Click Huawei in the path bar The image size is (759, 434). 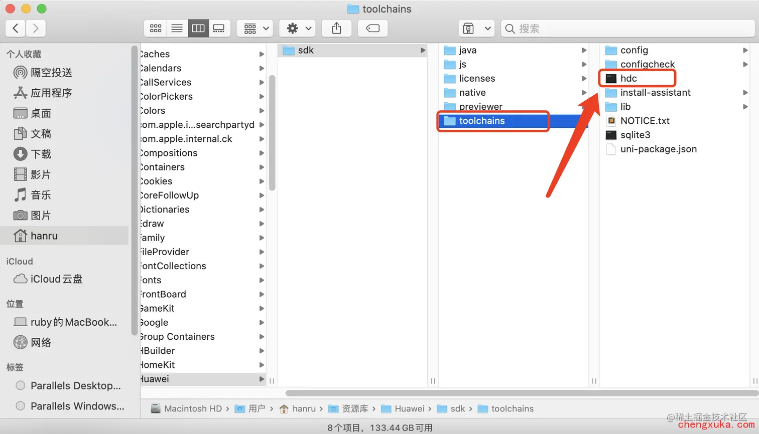point(403,408)
